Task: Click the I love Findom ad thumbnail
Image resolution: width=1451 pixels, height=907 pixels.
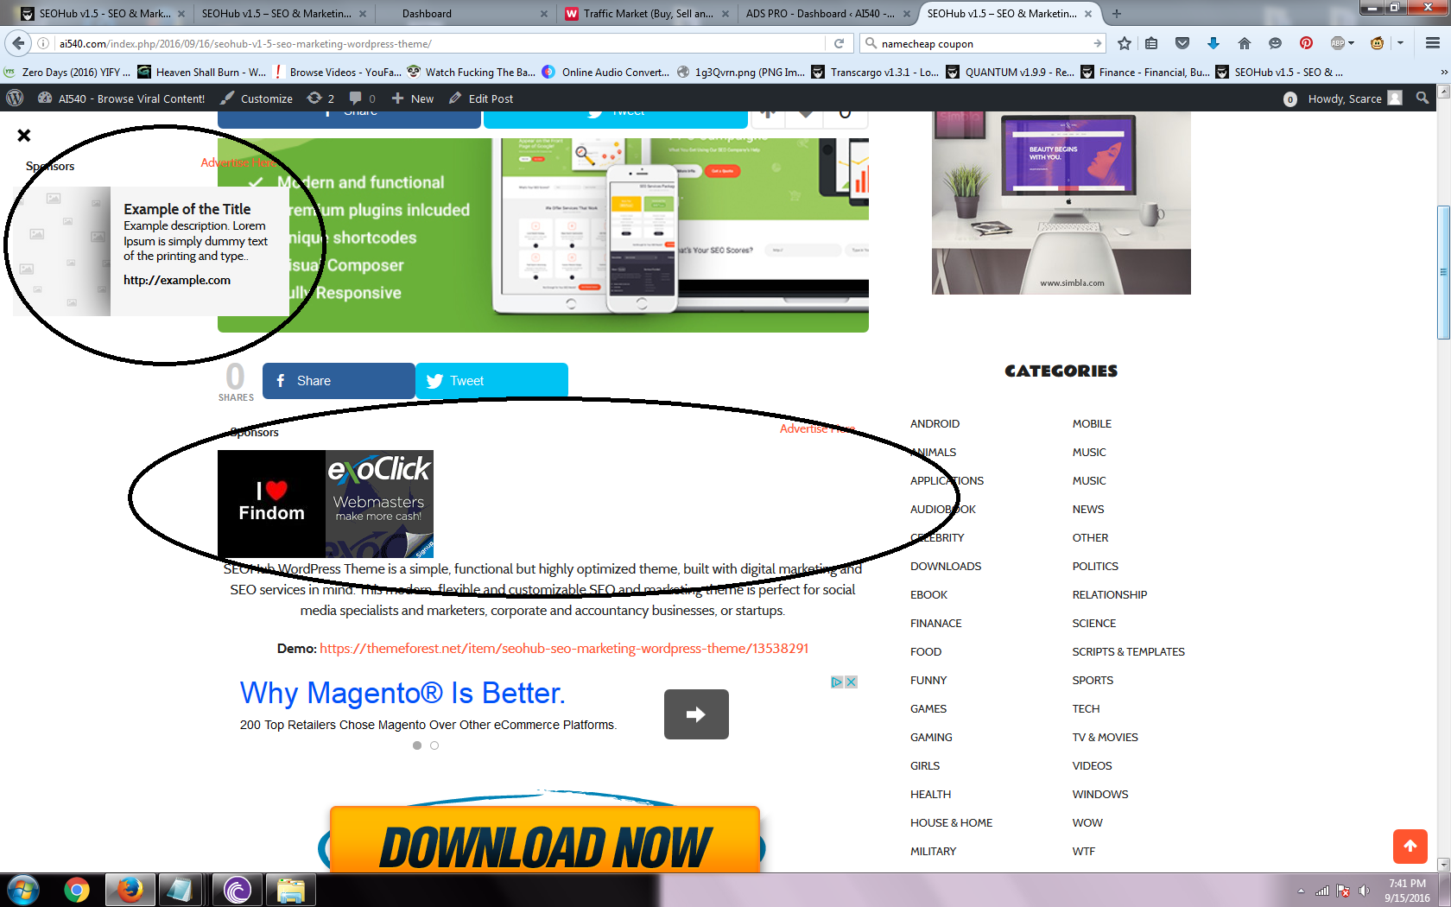Action: coord(271,504)
